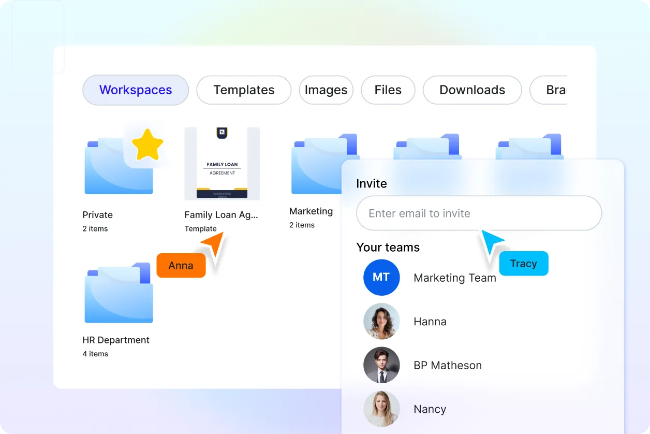Viewport: 650px width, 434px height.
Task: Open the Marketing folder icon
Action: tap(316, 166)
